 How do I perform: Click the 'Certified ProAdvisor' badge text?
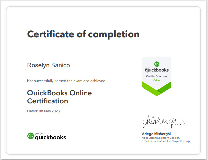coord(157,76)
